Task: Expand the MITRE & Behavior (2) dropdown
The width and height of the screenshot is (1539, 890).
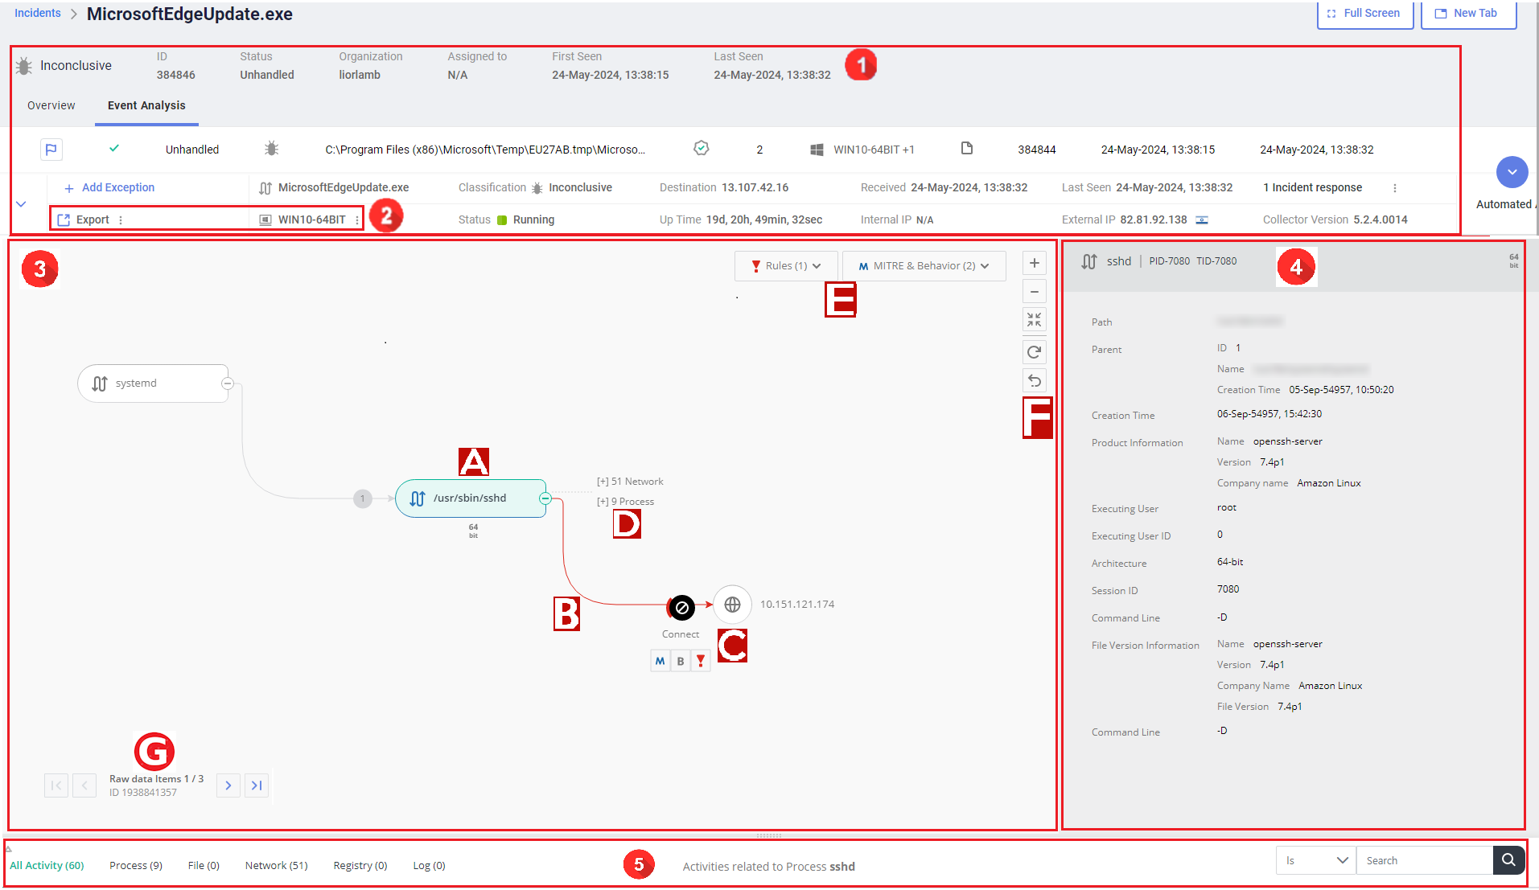Action: coord(924,265)
